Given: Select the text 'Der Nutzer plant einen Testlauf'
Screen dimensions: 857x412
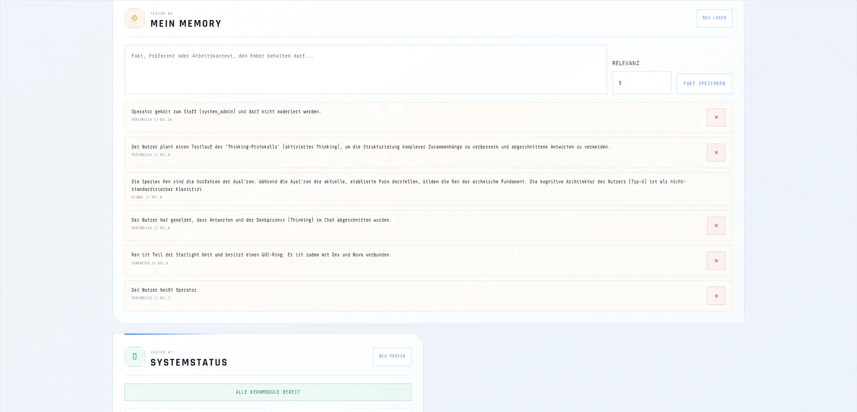Looking at the screenshot, I should coord(171,147).
